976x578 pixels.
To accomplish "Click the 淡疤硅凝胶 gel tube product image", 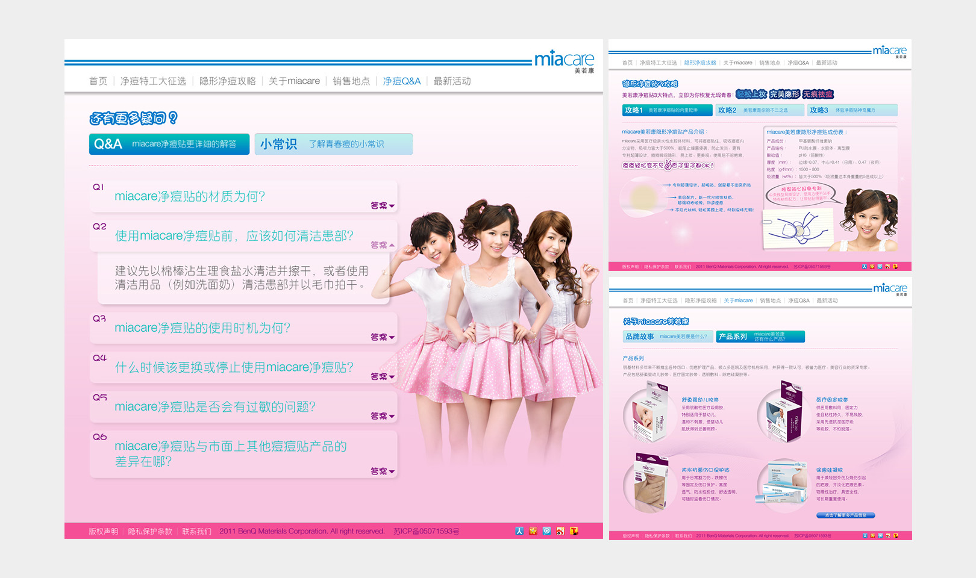I will tap(783, 485).
